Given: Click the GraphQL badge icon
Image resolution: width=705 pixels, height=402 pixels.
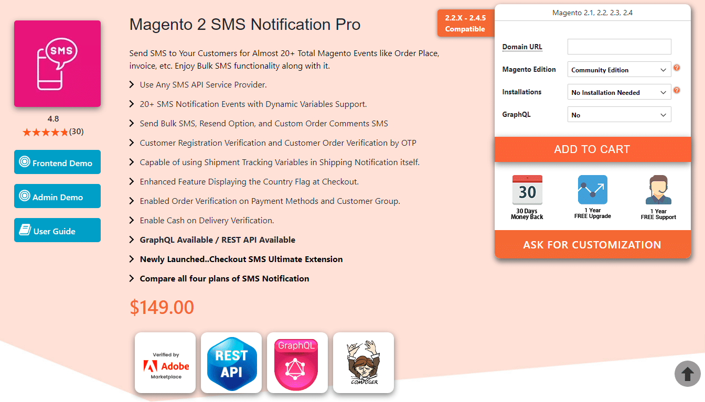Looking at the screenshot, I should (297, 363).
